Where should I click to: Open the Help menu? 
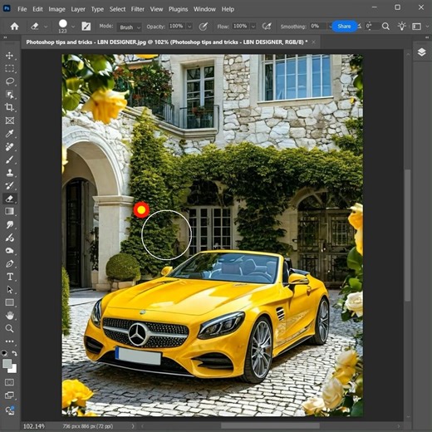(x=228, y=9)
